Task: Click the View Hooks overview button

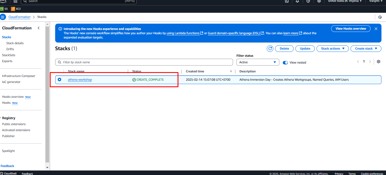Action: [351, 29]
